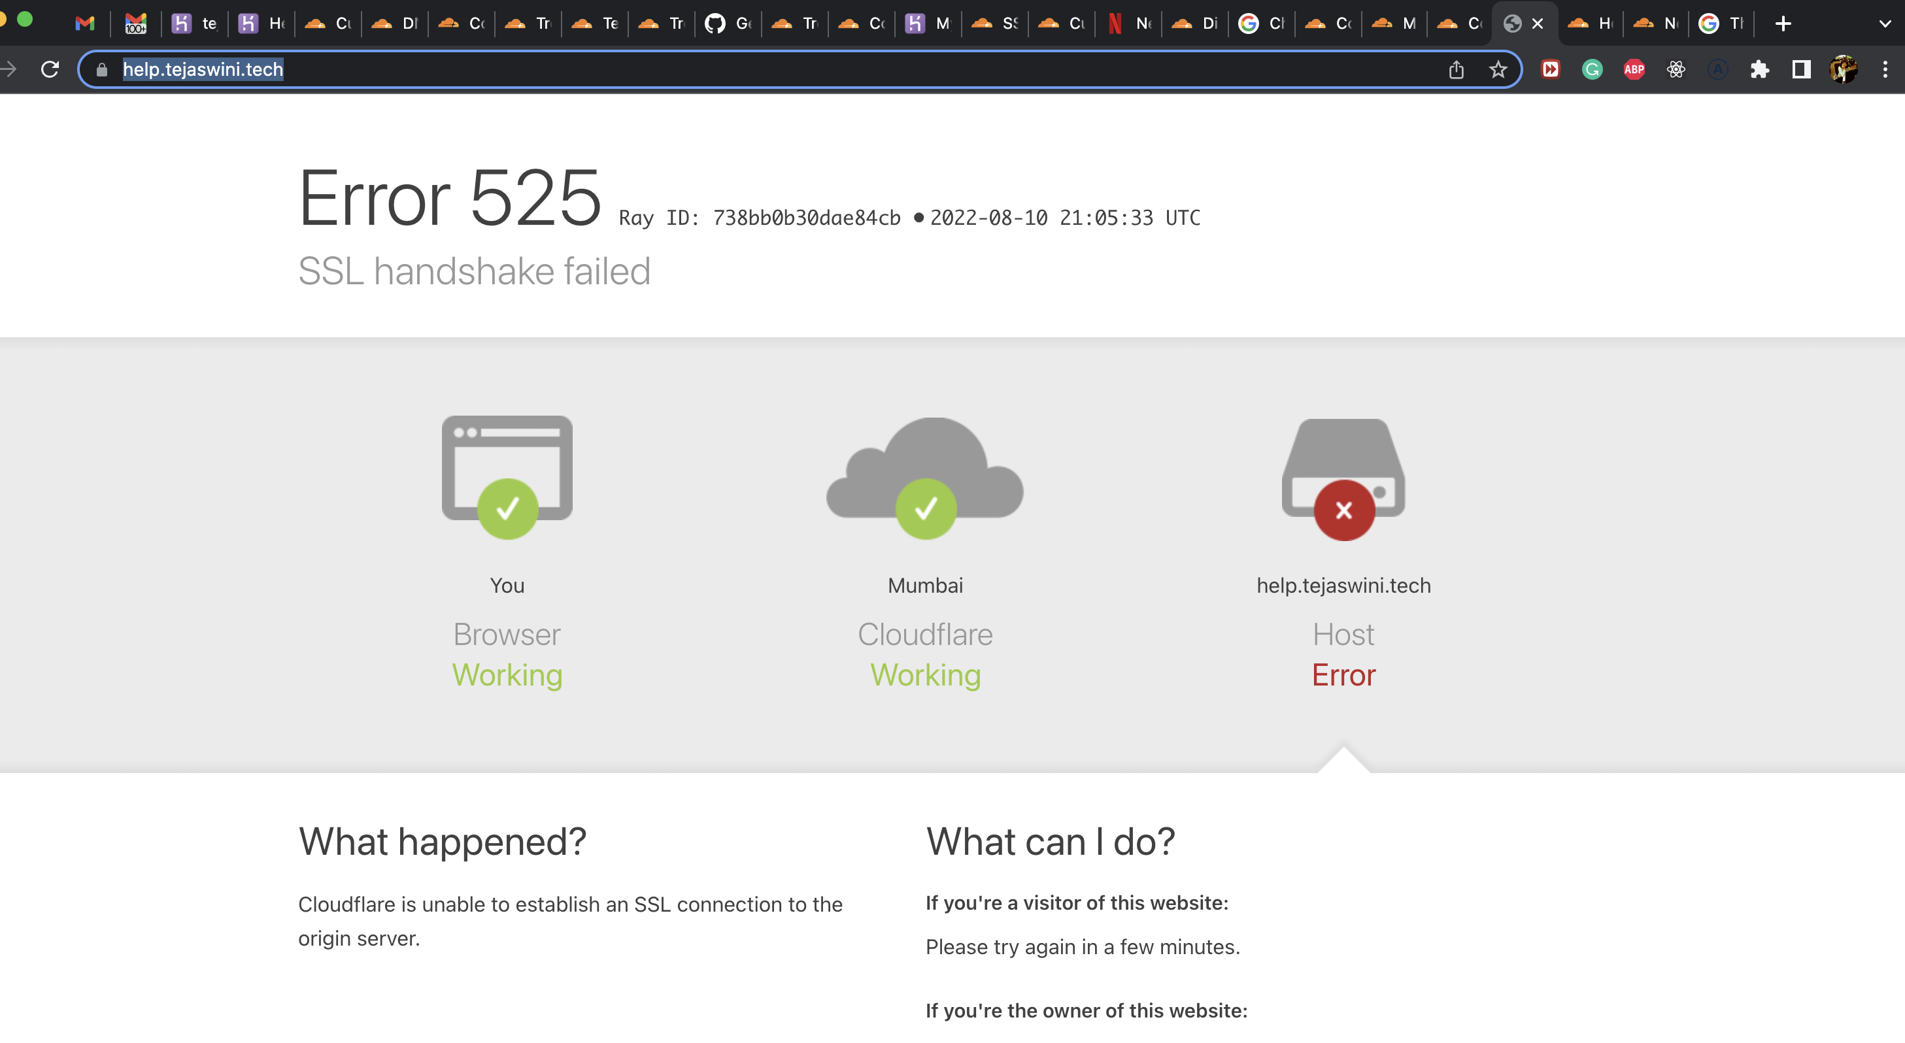This screenshot has width=1905, height=1043.
Task: Switch to the Gmail tab
Action: tap(85, 24)
